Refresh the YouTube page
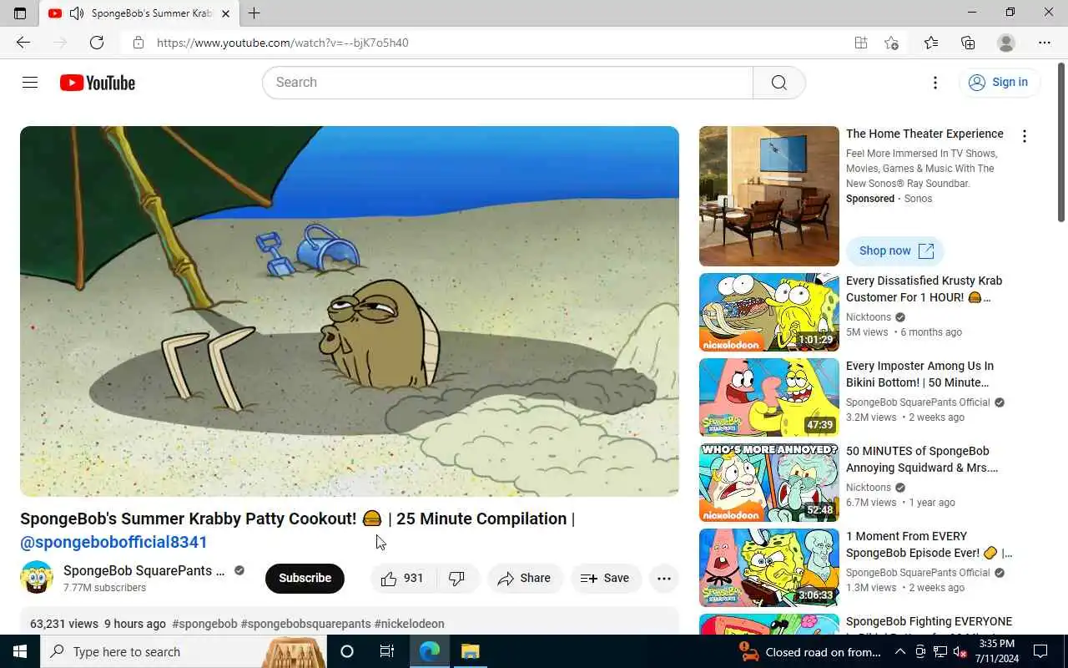Viewport: 1068px width, 668px height. 97,43
